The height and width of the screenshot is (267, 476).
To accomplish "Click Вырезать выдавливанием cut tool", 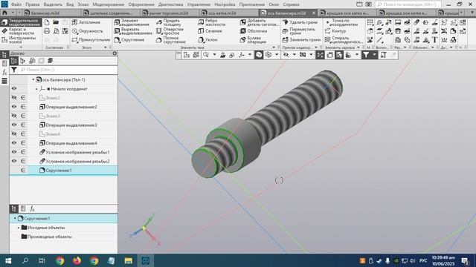I will (x=133, y=31).
